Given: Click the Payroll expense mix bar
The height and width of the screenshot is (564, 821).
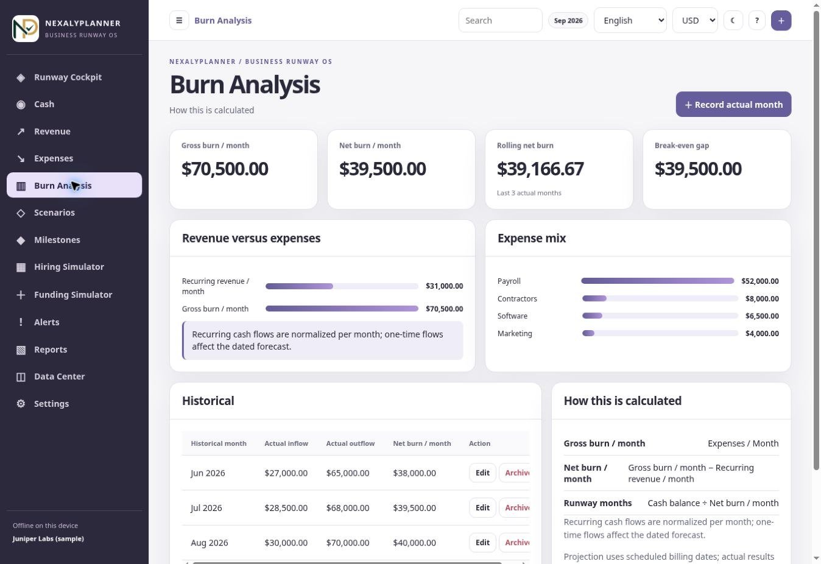Looking at the screenshot, I should 658,281.
